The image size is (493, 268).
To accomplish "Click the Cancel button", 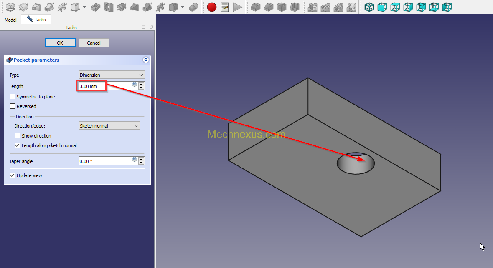I will tap(94, 43).
